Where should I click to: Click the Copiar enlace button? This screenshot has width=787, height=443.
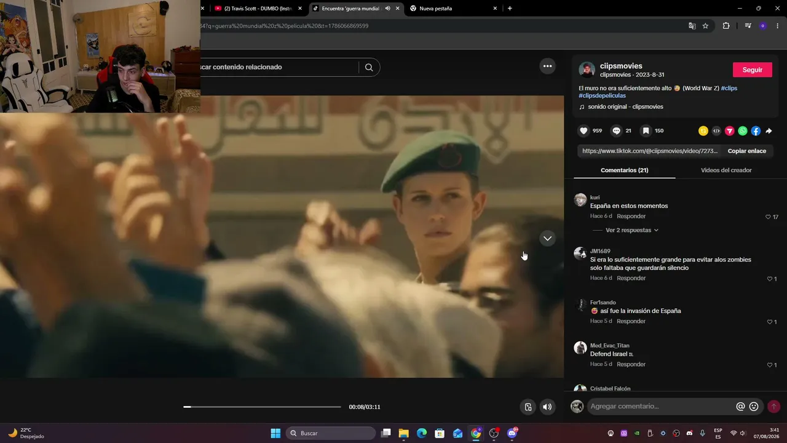tap(747, 151)
